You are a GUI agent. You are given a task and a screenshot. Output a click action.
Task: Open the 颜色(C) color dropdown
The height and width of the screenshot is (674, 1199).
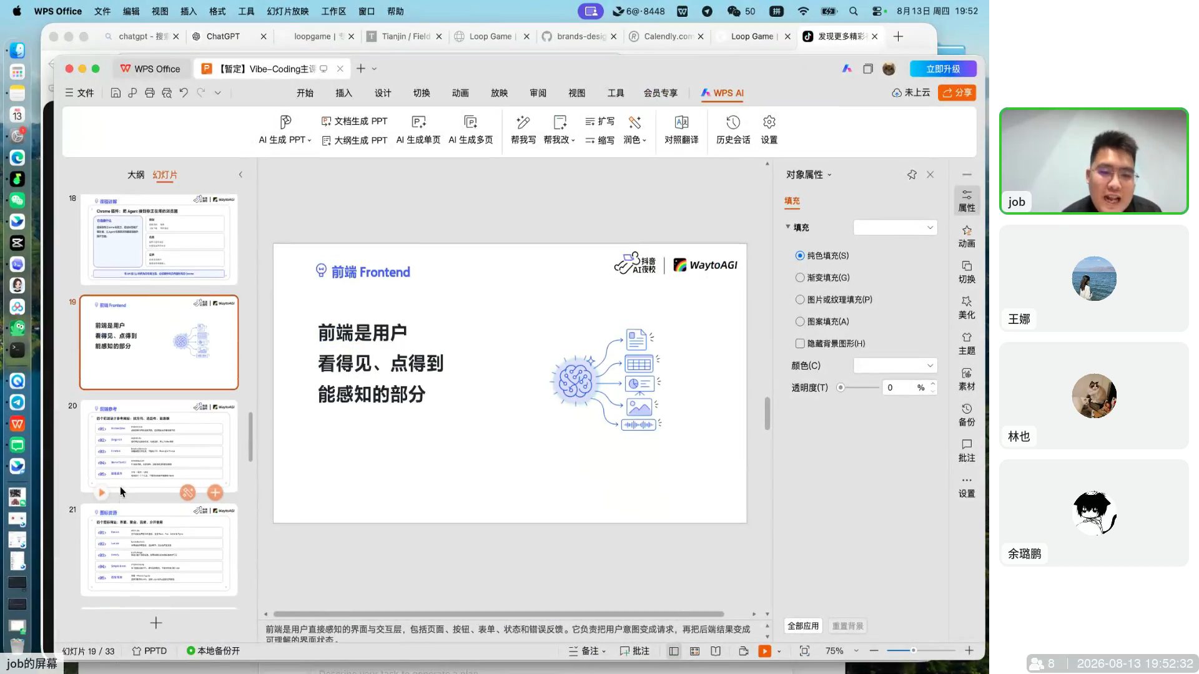tap(895, 366)
